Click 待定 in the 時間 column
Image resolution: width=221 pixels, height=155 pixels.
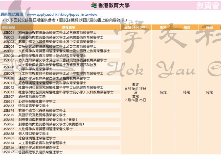(209, 92)
